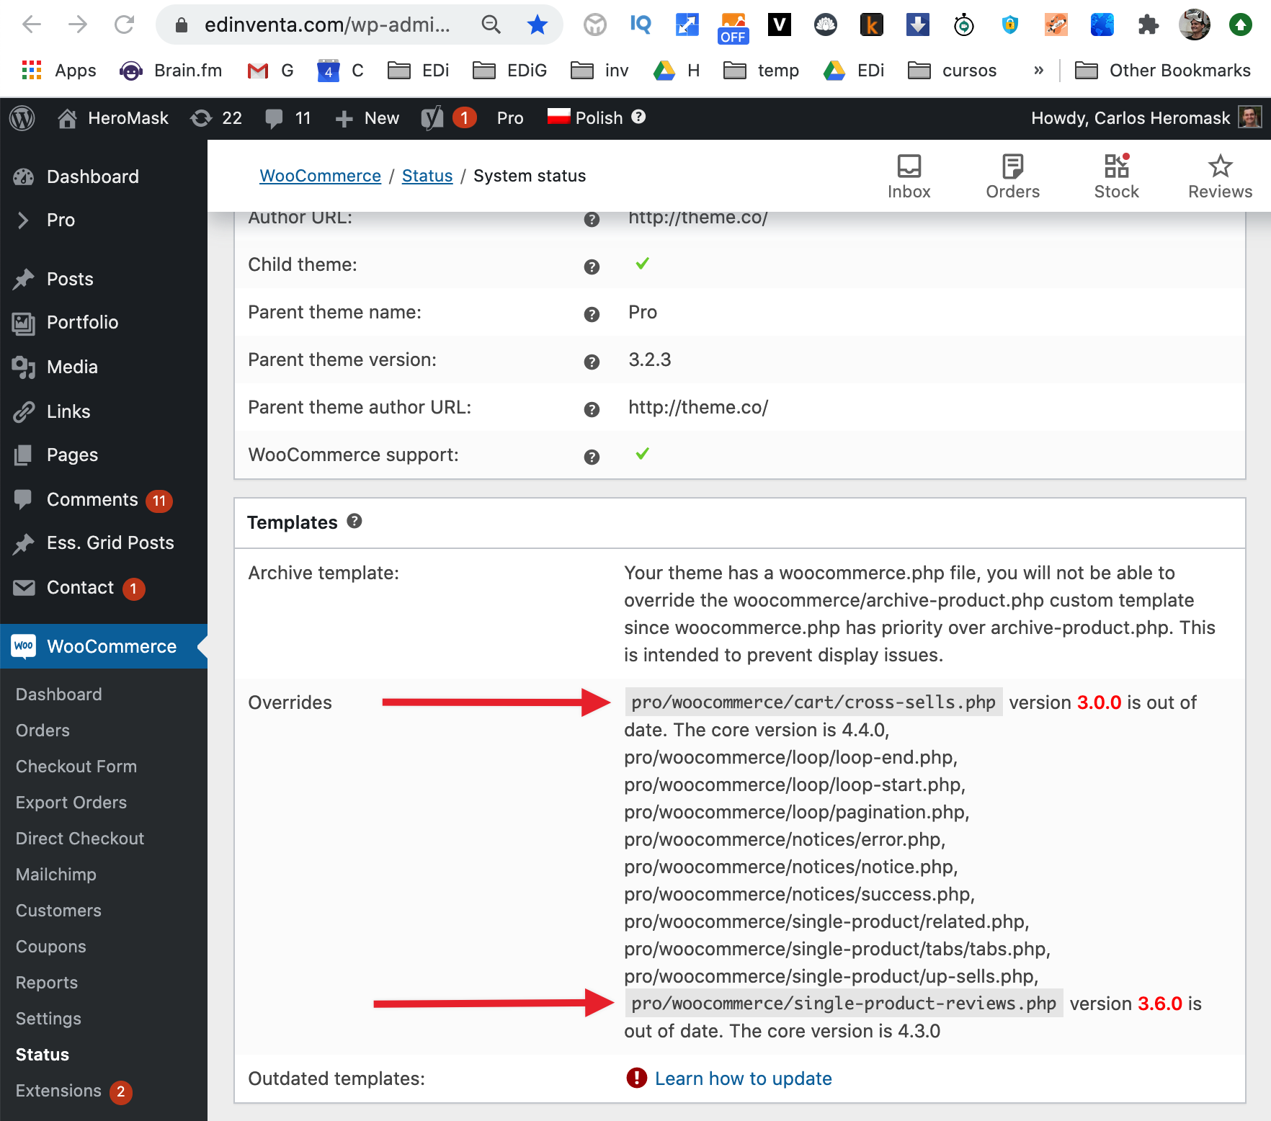The height and width of the screenshot is (1121, 1271).
Task: Click the browser profile avatar
Action: 1194,24
